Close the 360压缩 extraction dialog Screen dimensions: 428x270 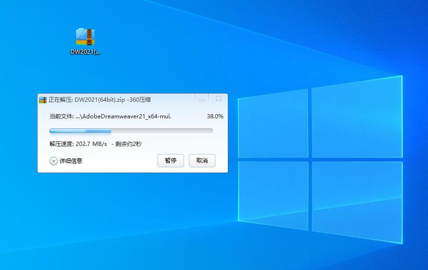point(218,99)
